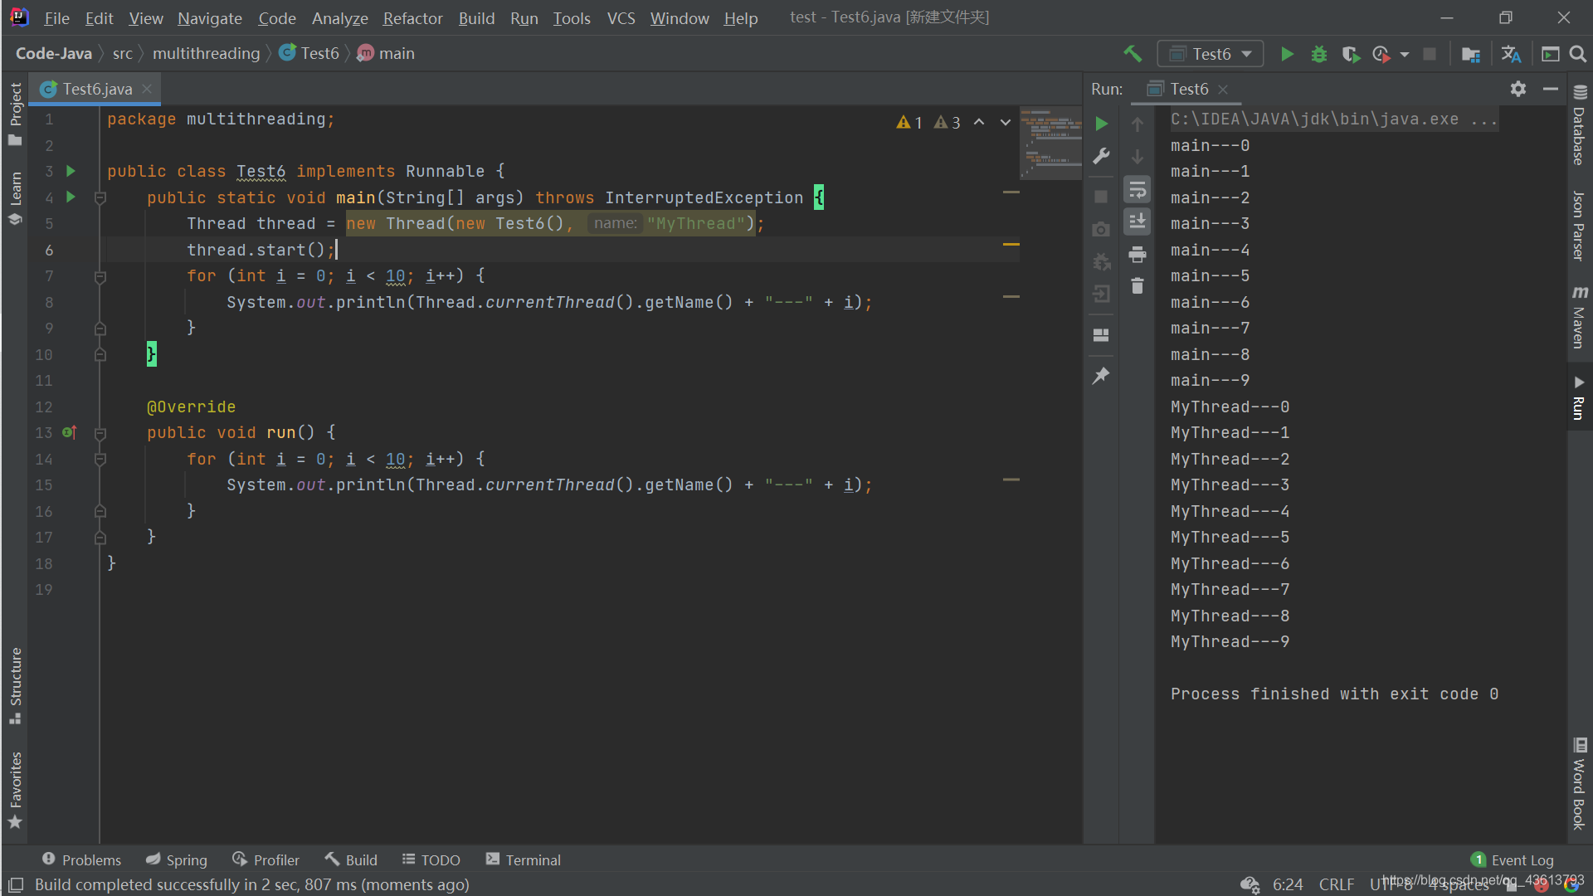Image resolution: width=1593 pixels, height=896 pixels.
Task: Click the CRLF line separator status
Action: click(x=1337, y=884)
